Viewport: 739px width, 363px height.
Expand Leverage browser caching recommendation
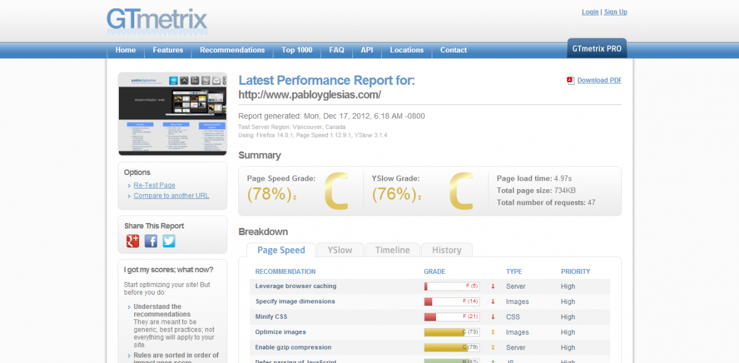[296, 286]
